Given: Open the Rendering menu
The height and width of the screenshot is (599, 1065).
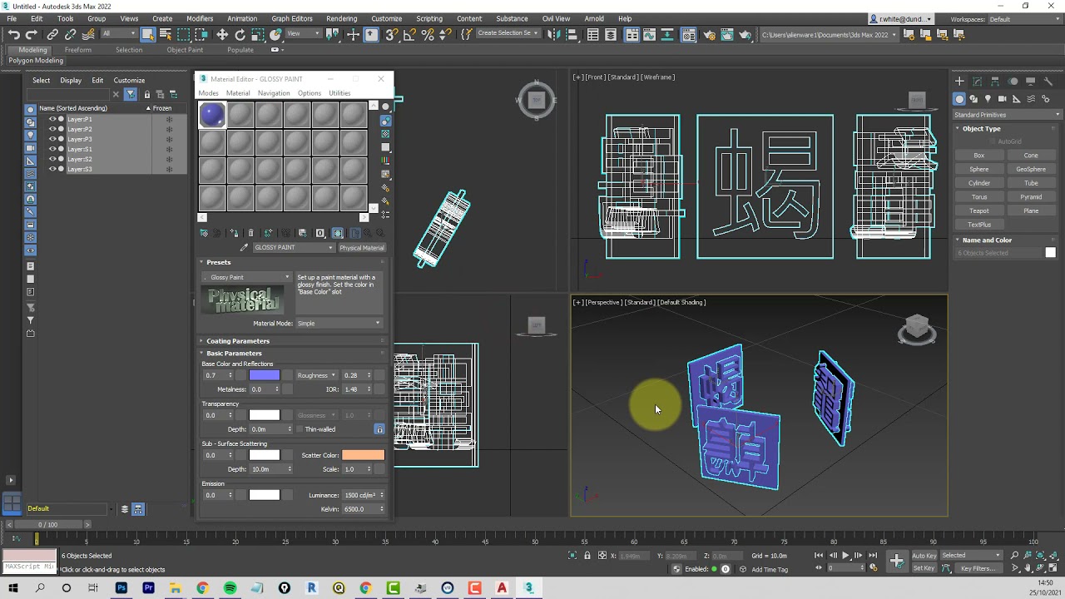Looking at the screenshot, I should pyautogui.click(x=341, y=18).
